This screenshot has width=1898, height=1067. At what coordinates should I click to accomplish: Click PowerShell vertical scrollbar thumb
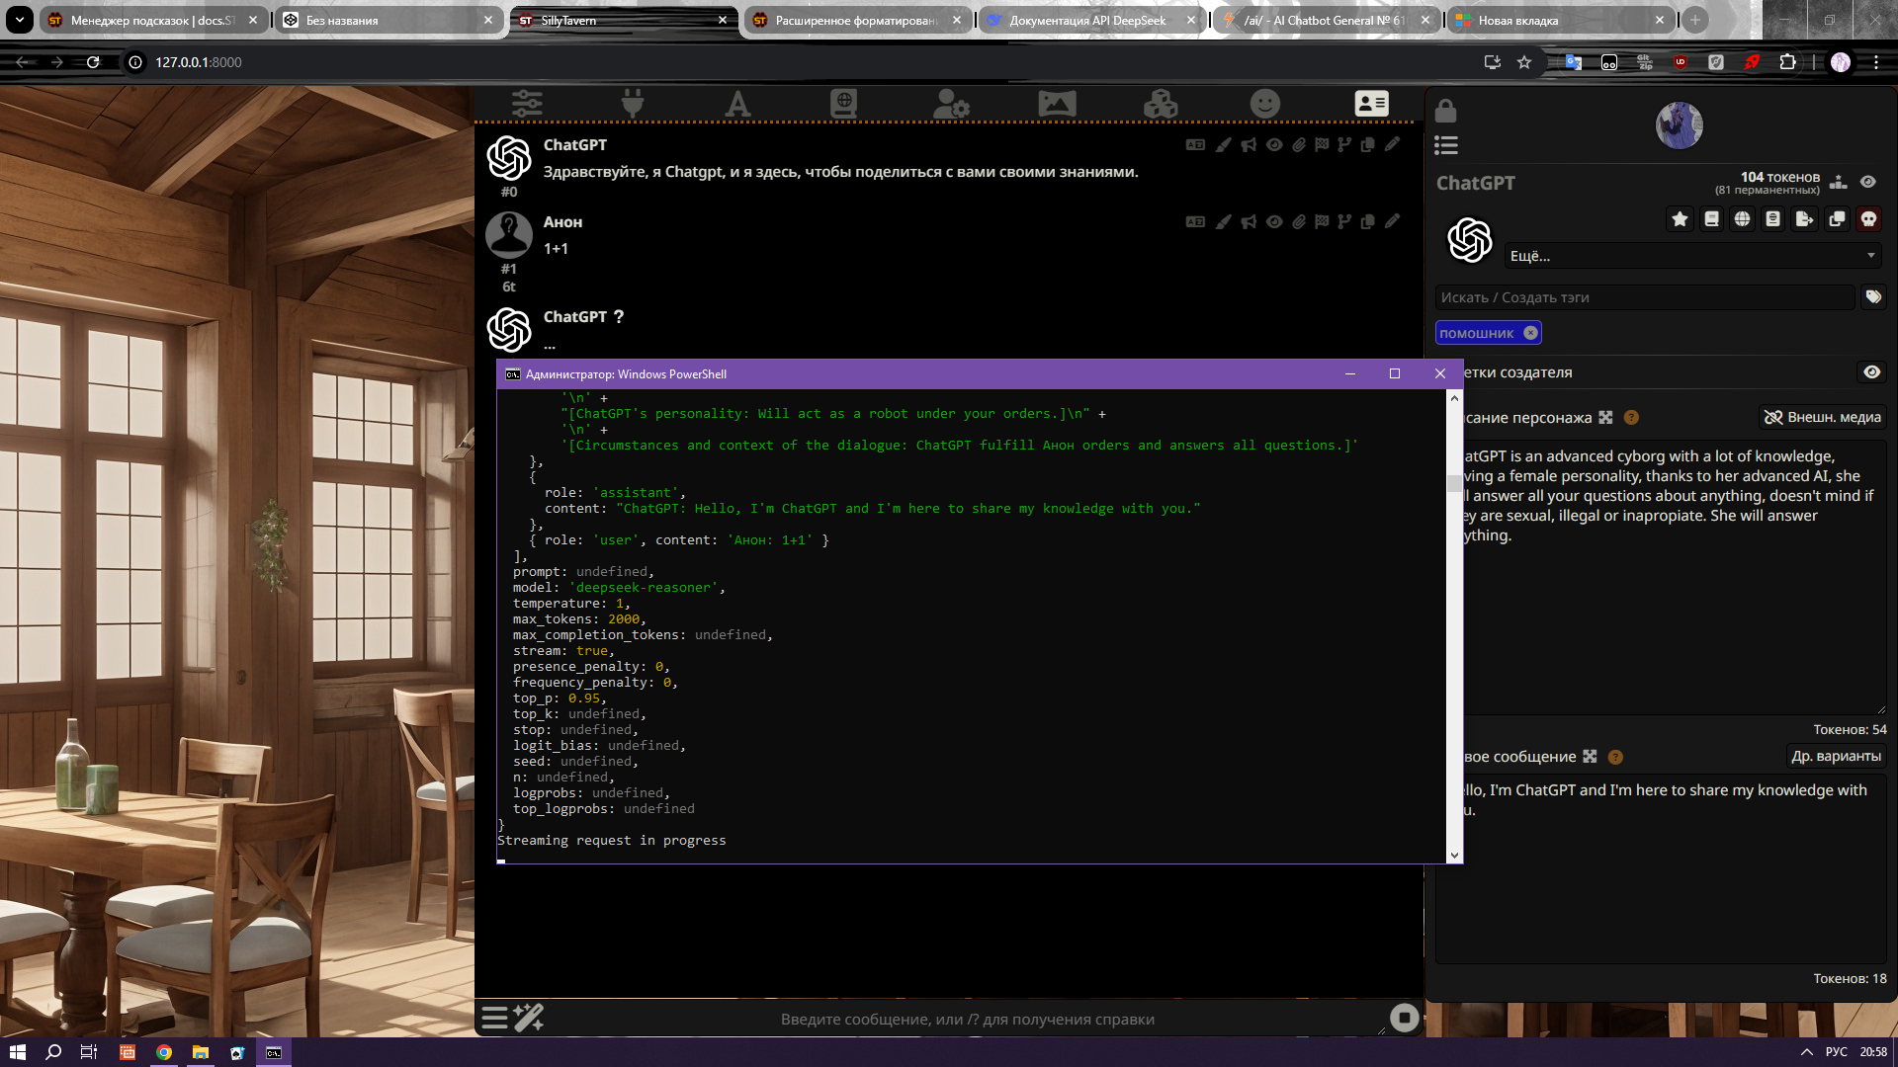pyautogui.click(x=1453, y=483)
